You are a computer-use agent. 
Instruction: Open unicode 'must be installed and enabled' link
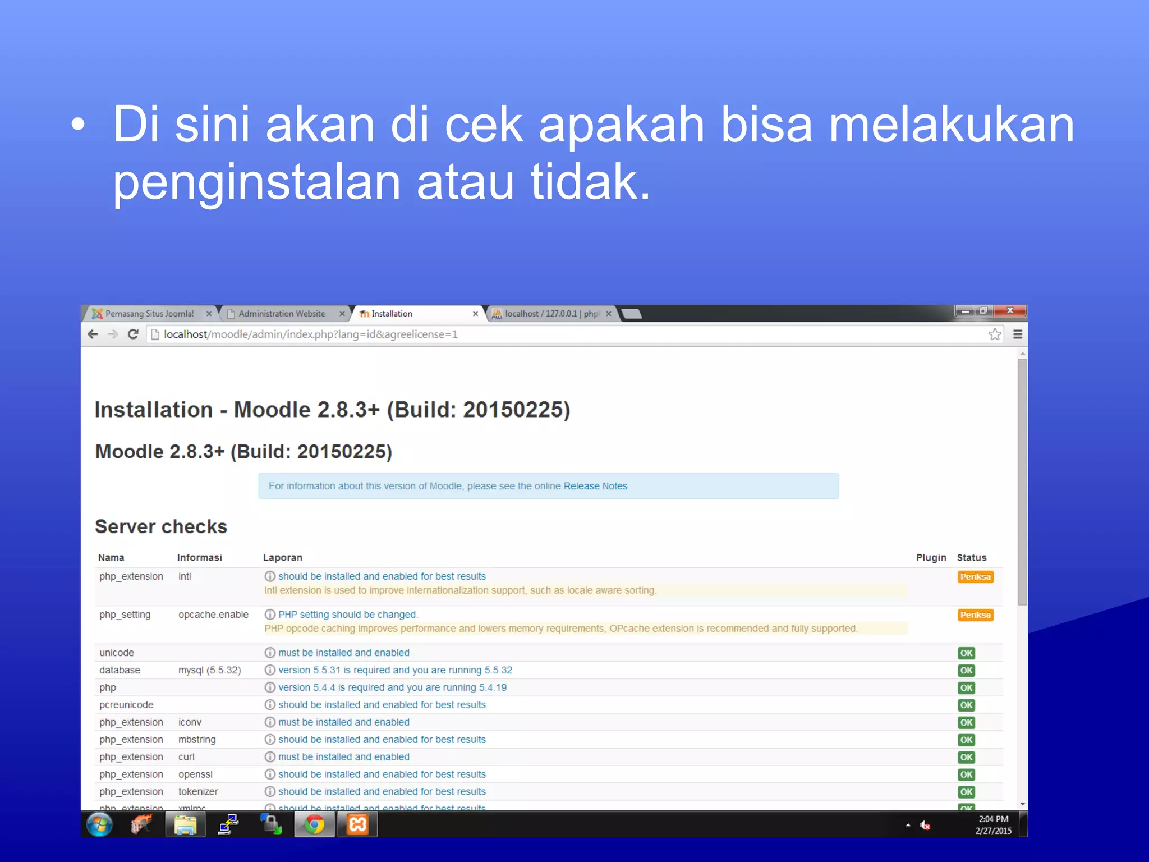(x=344, y=653)
